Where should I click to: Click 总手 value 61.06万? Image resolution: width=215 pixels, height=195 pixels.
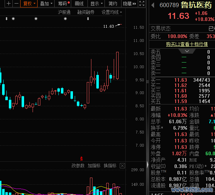[x=178, y=121]
